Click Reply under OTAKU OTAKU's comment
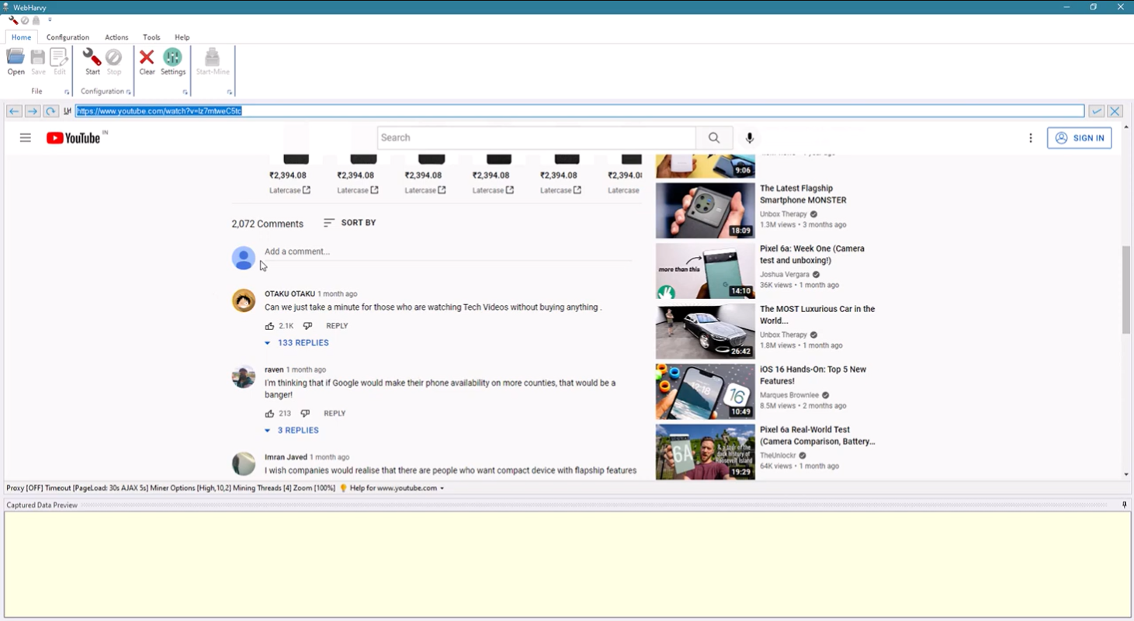 (x=337, y=326)
